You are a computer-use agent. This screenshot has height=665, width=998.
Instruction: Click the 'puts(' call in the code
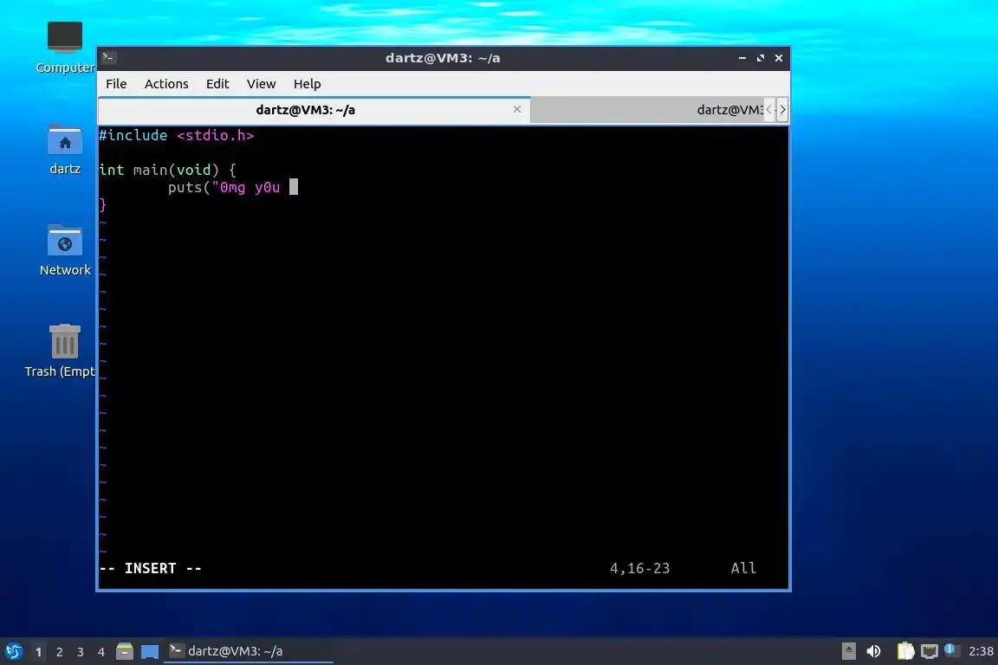(189, 187)
